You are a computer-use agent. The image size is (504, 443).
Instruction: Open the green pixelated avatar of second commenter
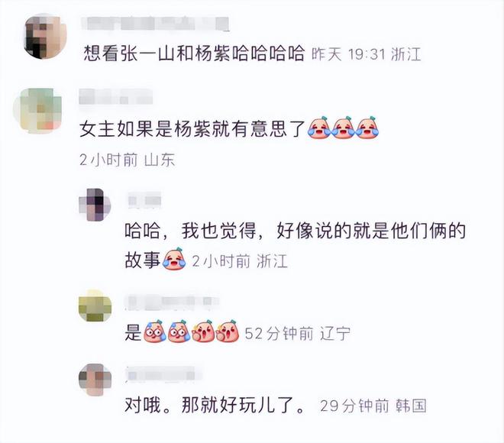coord(37,110)
